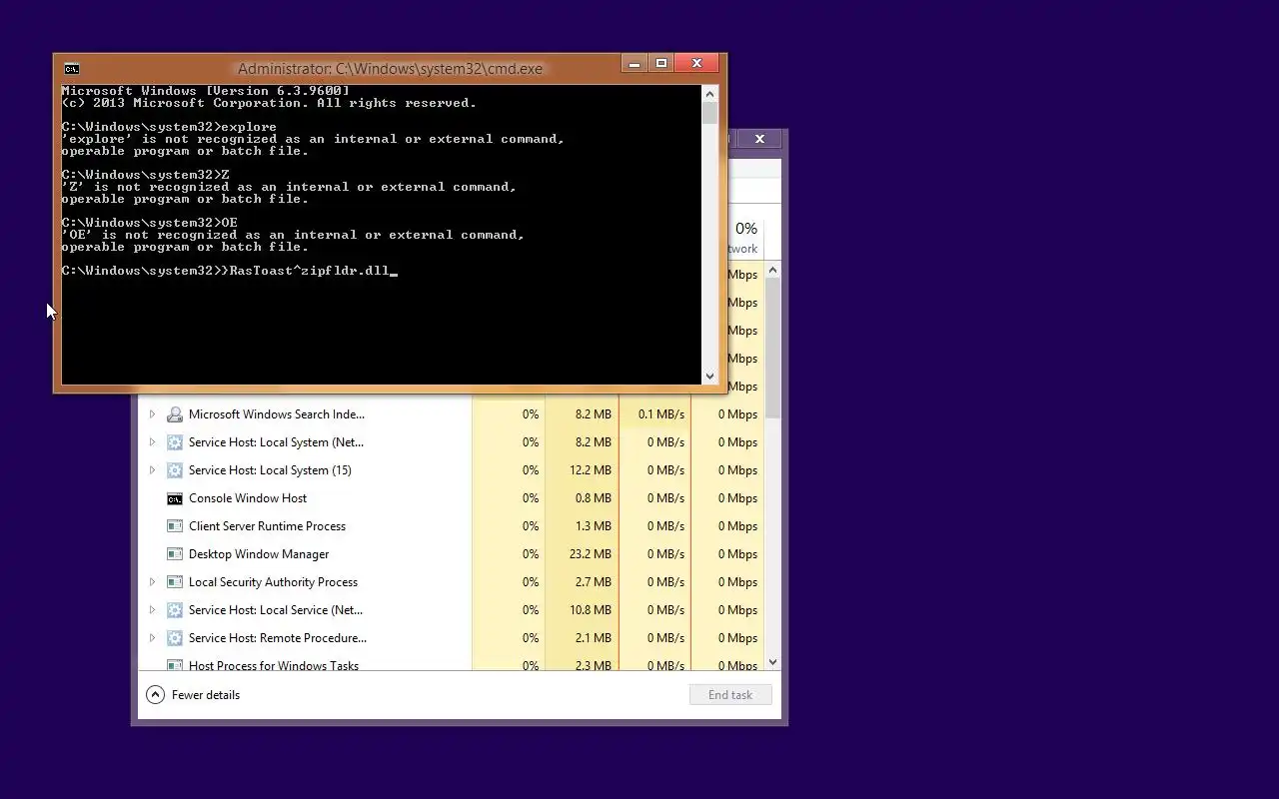Click the Client Server Runtime Process icon

175,526
